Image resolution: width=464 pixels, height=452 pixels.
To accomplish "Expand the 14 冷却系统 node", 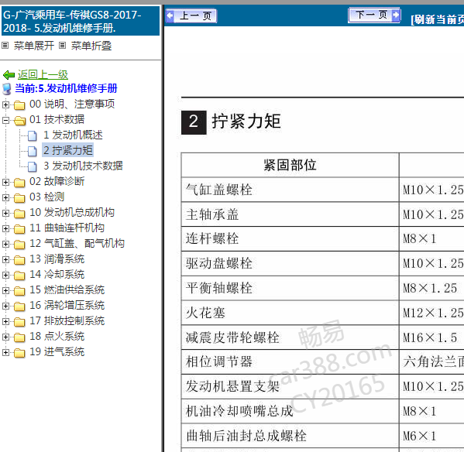I will pos(5,275).
